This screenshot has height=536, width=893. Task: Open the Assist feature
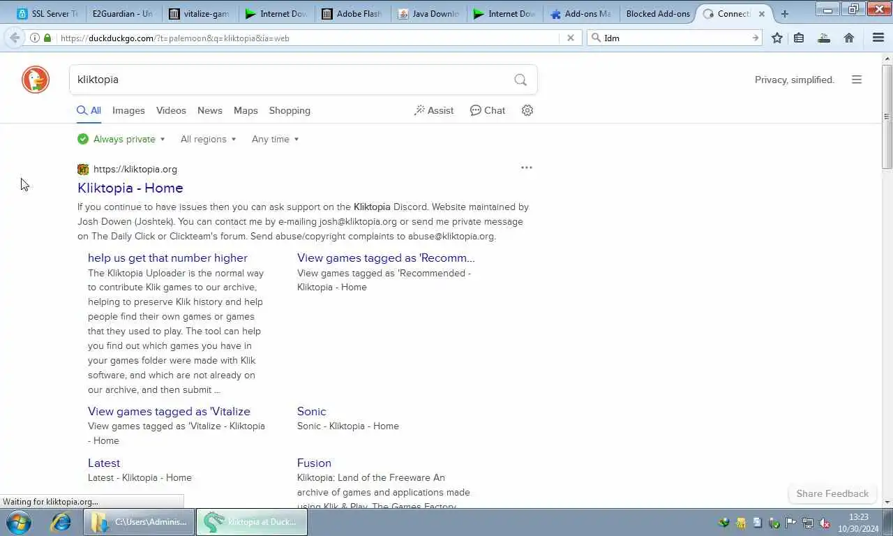434,110
